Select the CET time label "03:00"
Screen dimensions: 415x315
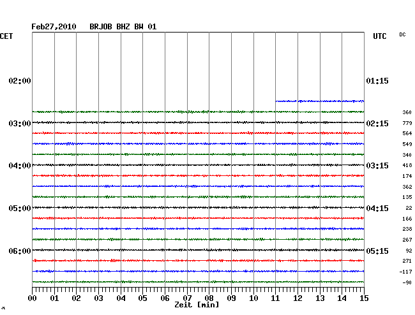(x=20, y=124)
